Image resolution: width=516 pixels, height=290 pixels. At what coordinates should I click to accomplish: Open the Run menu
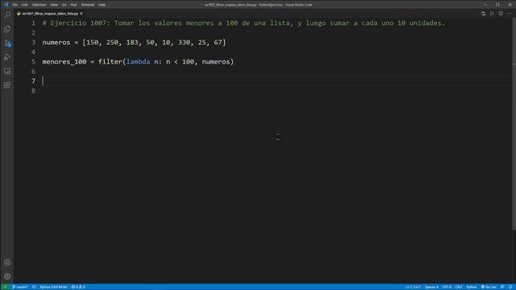(x=73, y=5)
